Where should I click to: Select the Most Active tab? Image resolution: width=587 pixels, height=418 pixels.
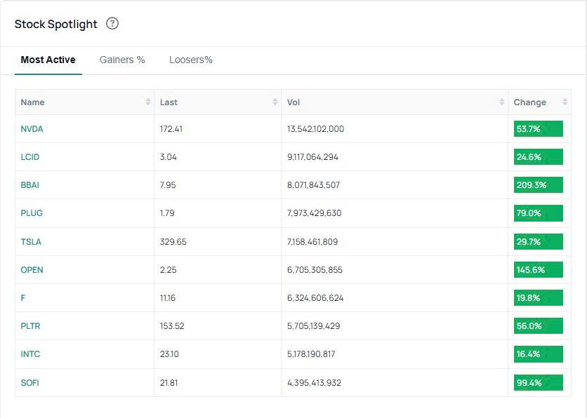[48, 60]
